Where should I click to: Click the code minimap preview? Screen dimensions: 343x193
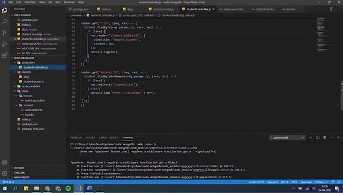coord(323,35)
